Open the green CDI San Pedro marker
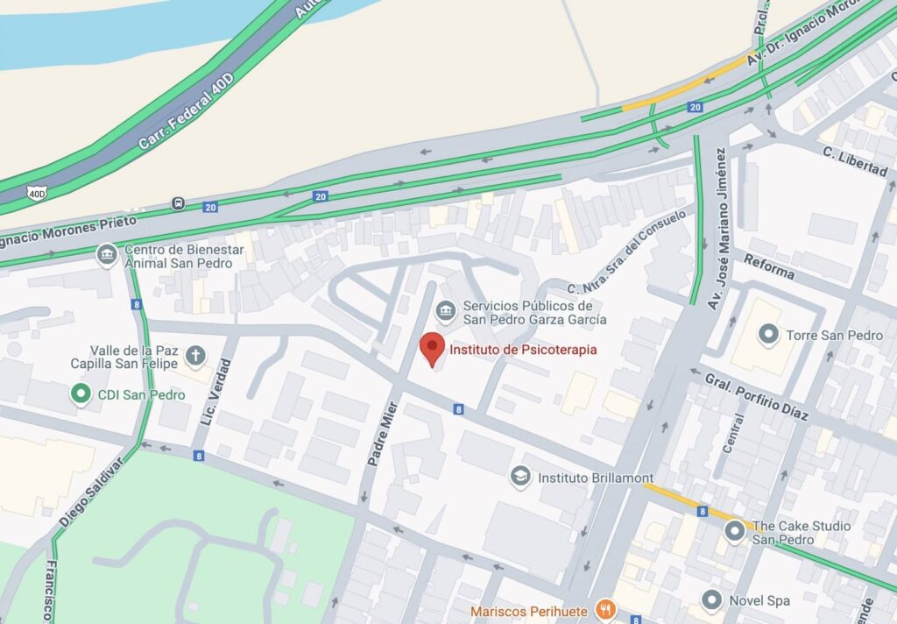The width and height of the screenshot is (897, 624). point(81,394)
